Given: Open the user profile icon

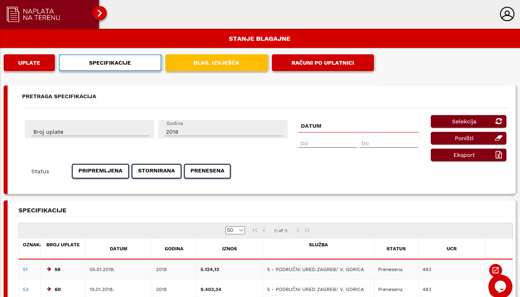Looking at the screenshot, I should coord(507,14).
